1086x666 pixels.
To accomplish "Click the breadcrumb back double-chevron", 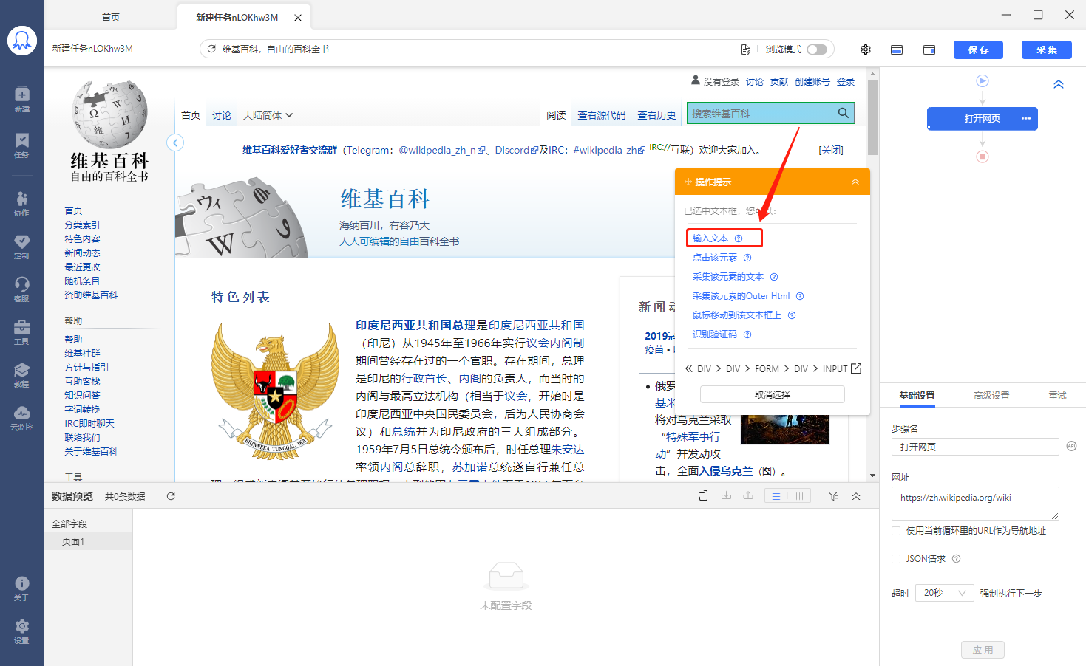I will tap(688, 368).
